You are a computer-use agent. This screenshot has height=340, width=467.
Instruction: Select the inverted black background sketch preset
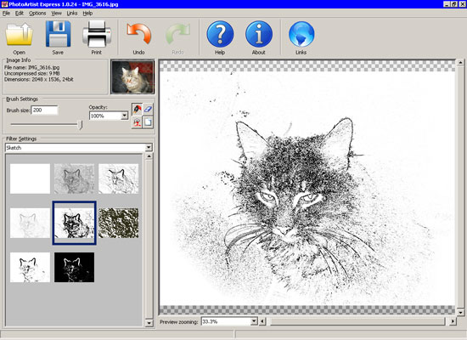coord(74,267)
